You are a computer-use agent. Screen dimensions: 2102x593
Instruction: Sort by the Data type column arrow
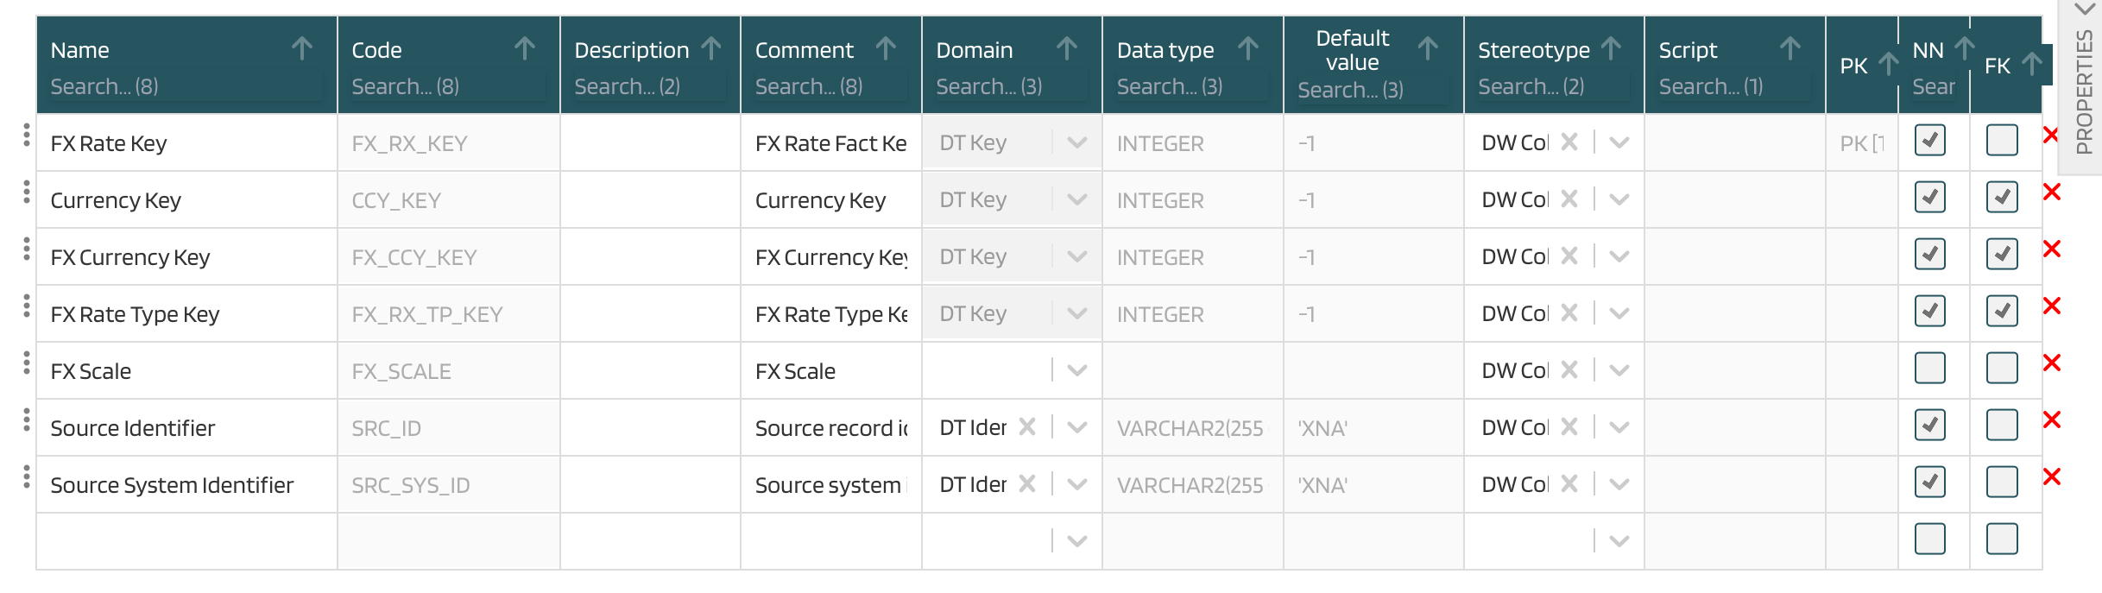coord(1248,48)
